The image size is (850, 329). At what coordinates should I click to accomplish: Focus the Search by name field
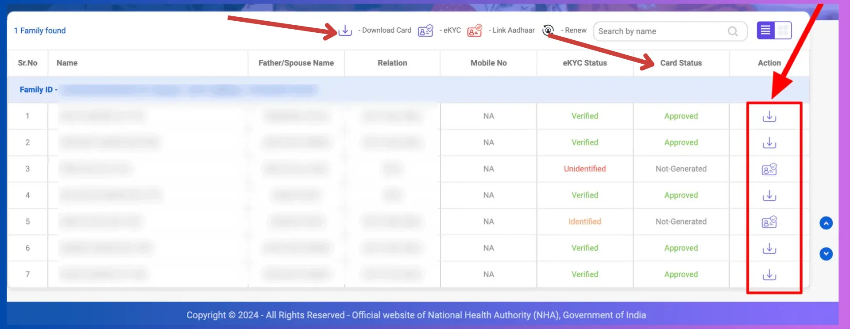click(x=660, y=31)
